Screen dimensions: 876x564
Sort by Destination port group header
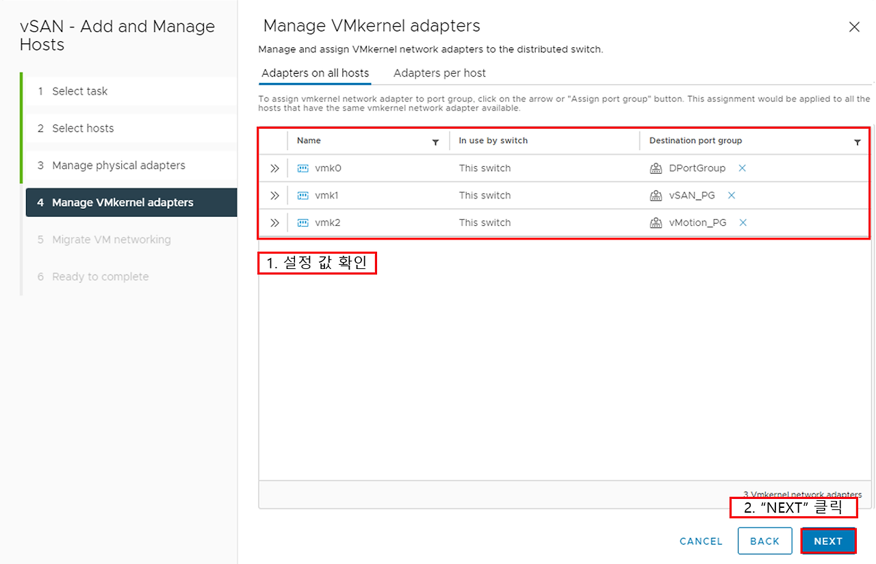[695, 141]
